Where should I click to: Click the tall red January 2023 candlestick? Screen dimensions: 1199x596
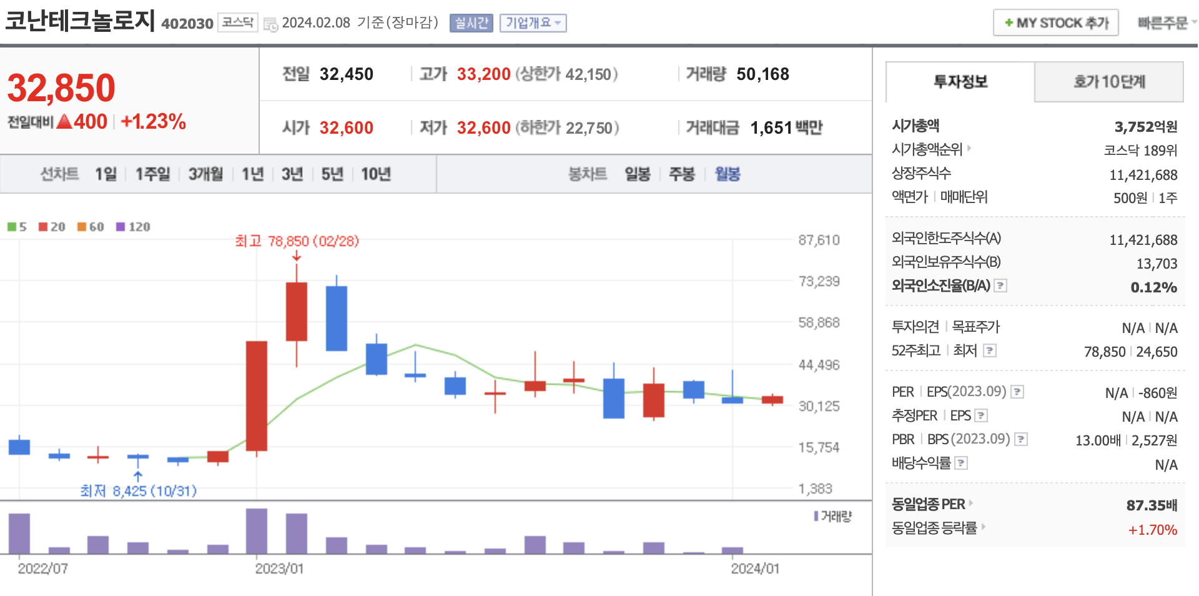257,396
